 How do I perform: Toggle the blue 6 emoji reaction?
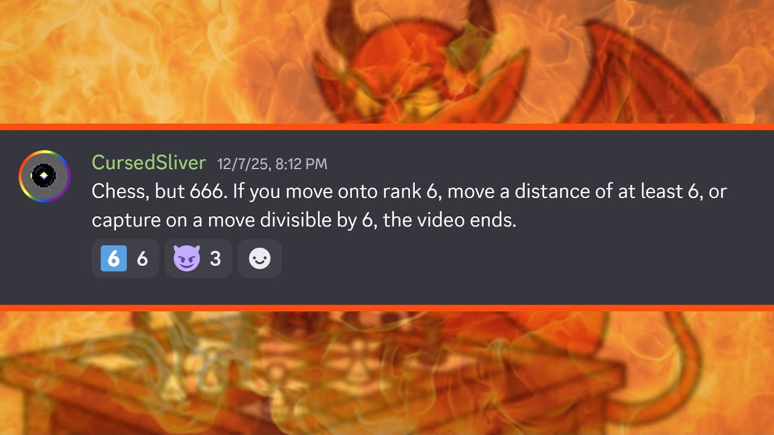coord(125,259)
